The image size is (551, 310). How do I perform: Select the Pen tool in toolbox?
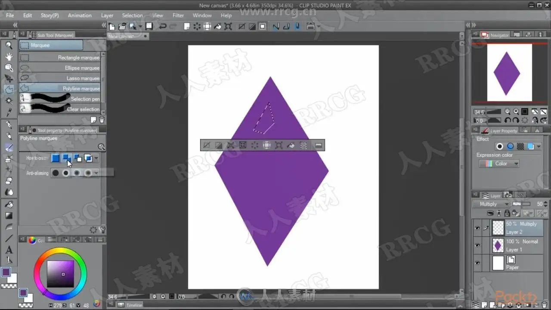9,125
